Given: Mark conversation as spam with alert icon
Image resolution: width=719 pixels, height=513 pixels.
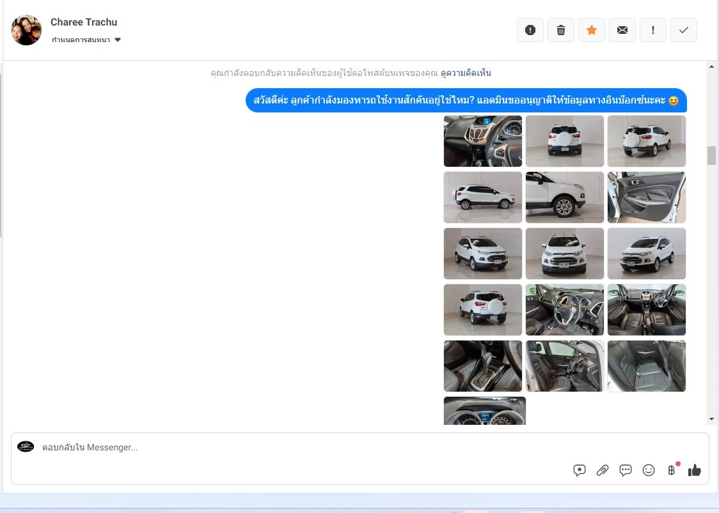Looking at the screenshot, I should coord(530,30).
